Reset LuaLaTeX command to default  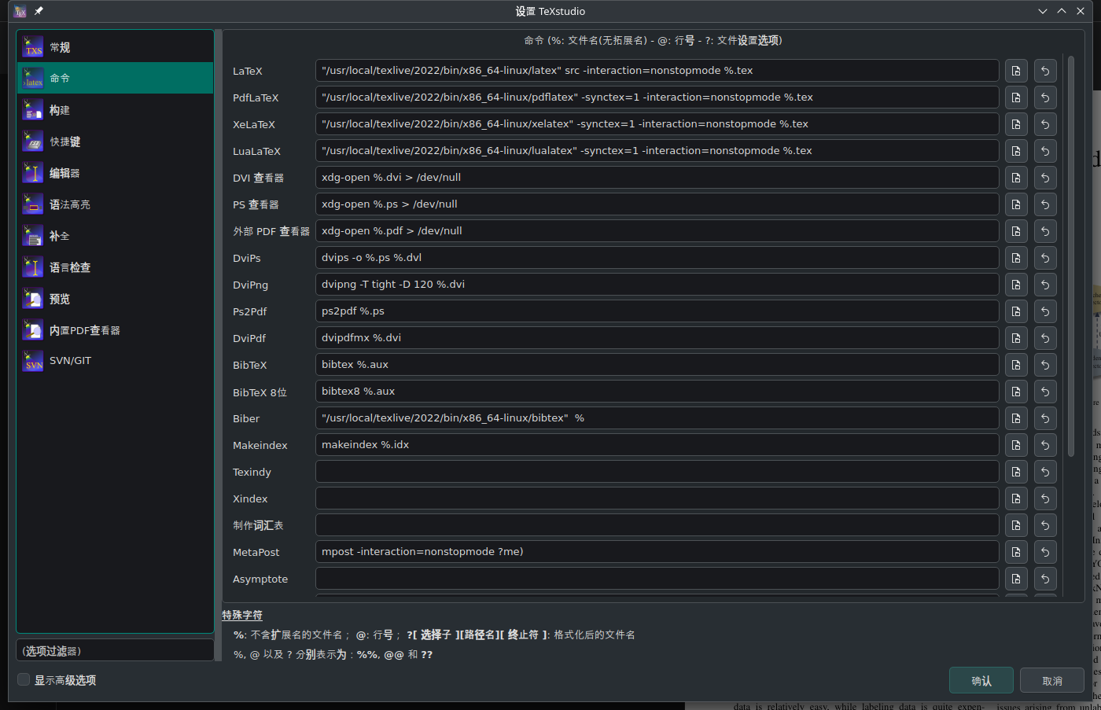(x=1045, y=151)
